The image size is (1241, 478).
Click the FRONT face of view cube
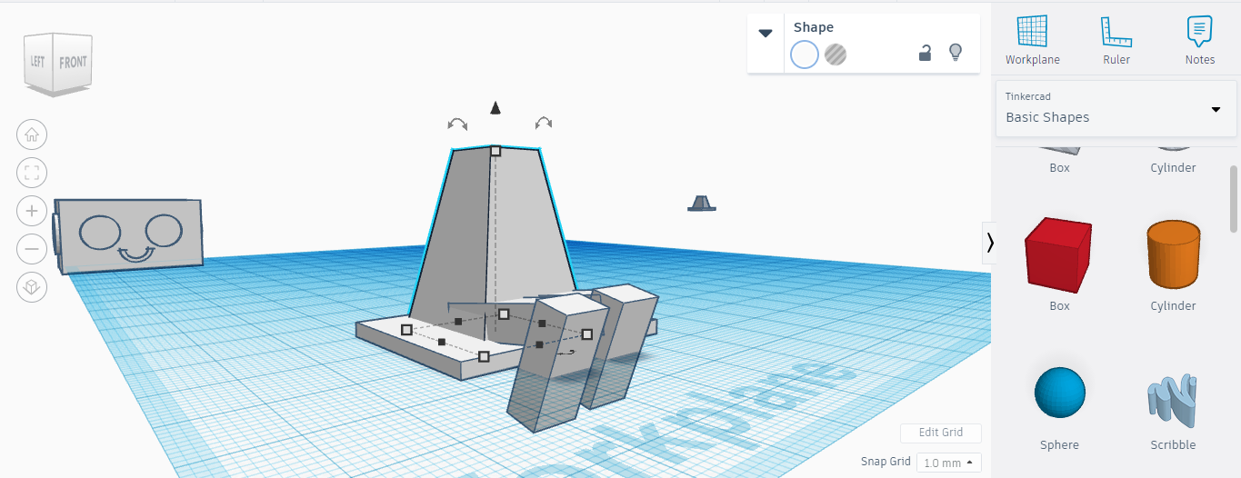(73, 63)
